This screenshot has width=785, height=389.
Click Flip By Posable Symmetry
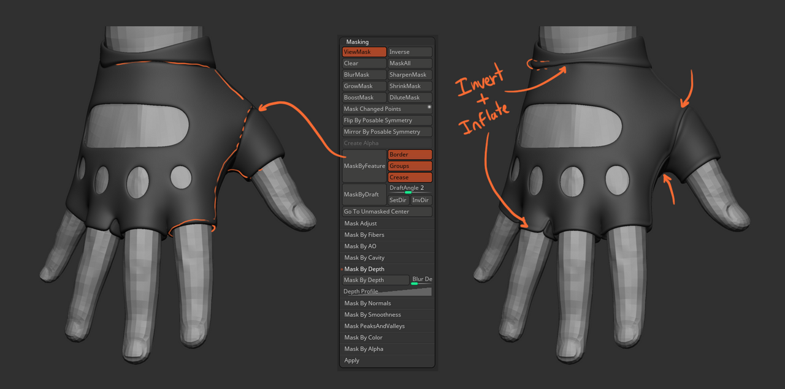click(387, 121)
